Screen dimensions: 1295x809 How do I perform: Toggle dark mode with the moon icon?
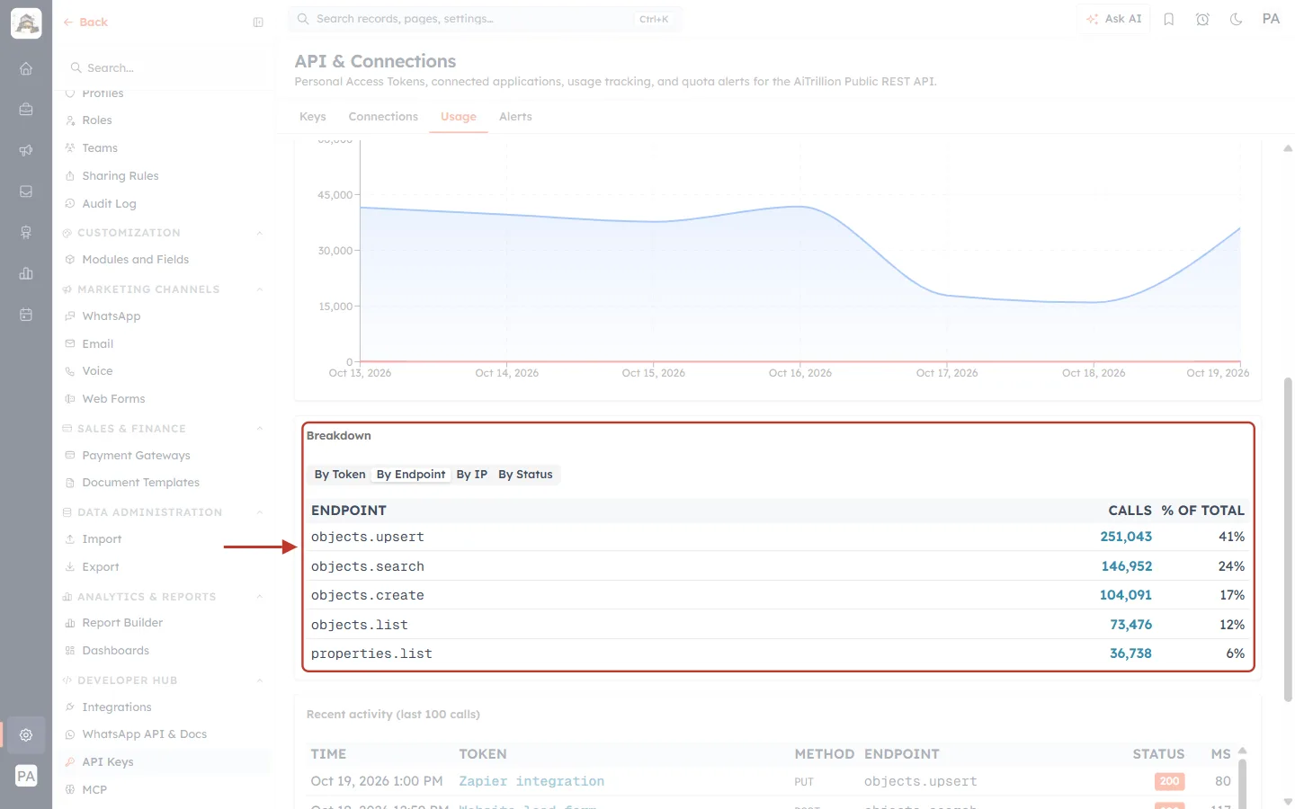(1237, 19)
